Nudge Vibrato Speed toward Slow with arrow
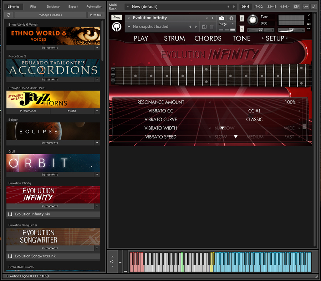 pyautogui.click(x=209, y=137)
